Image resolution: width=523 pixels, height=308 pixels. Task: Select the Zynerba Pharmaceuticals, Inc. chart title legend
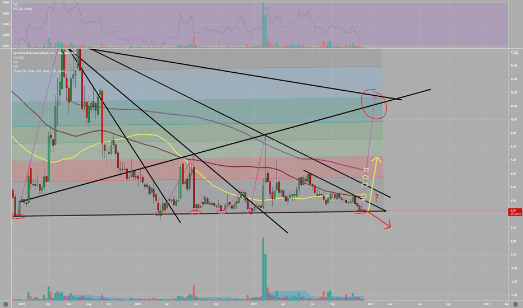click(44, 53)
